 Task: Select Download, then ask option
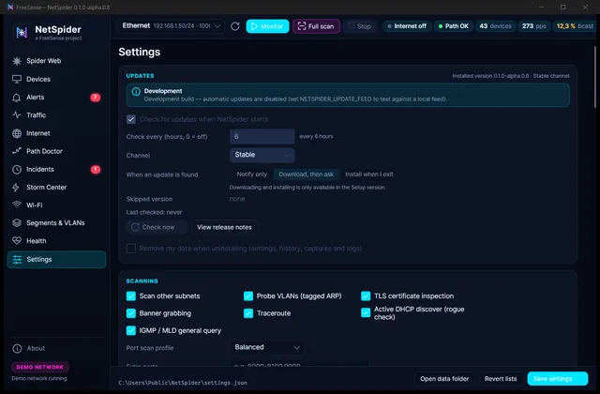pyautogui.click(x=307, y=174)
